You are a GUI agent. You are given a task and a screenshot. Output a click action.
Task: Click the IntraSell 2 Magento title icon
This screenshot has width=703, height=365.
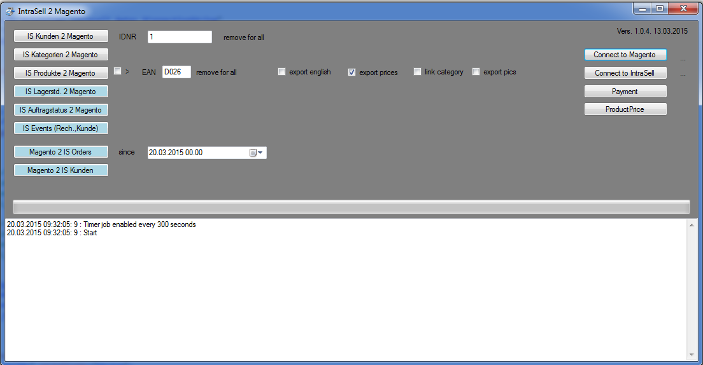(10, 11)
